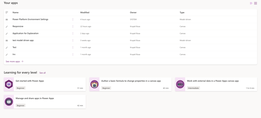
Task: Click the column chooser icon beside Name
Action: point(7,12)
